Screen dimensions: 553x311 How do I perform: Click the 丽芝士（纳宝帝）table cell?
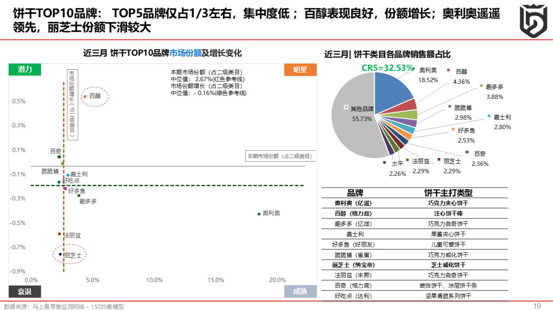click(353, 265)
